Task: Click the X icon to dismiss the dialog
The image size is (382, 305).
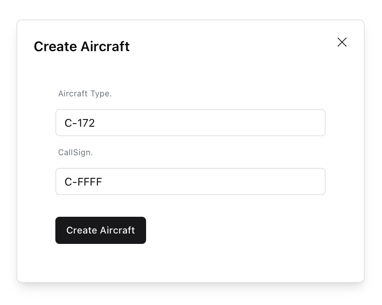Action: (x=342, y=42)
